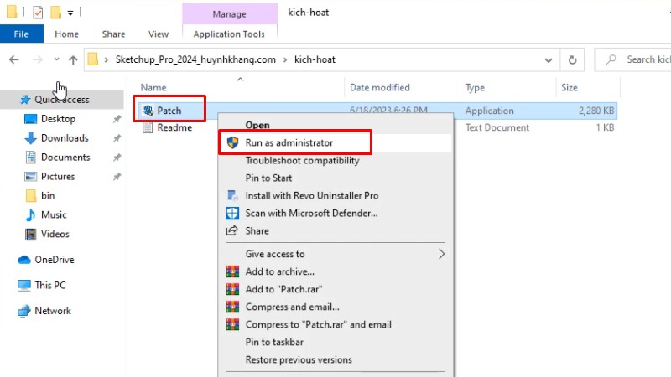Click the Readme text document icon
The width and height of the screenshot is (671, 377).
[x=148, y=127]
